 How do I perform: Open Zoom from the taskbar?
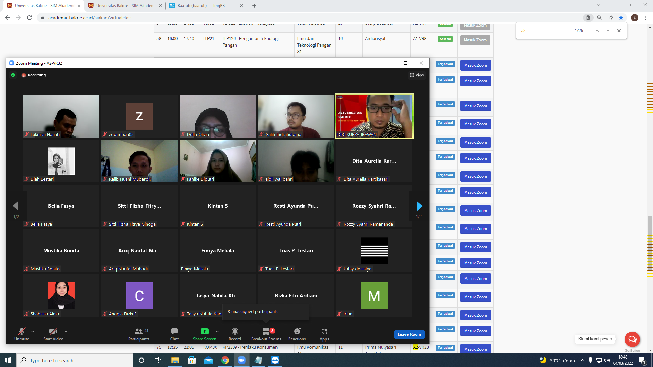[242, 360]
